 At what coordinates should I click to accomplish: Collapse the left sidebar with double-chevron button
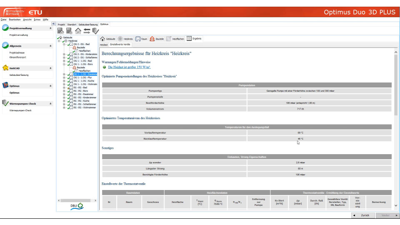[53, 24]
